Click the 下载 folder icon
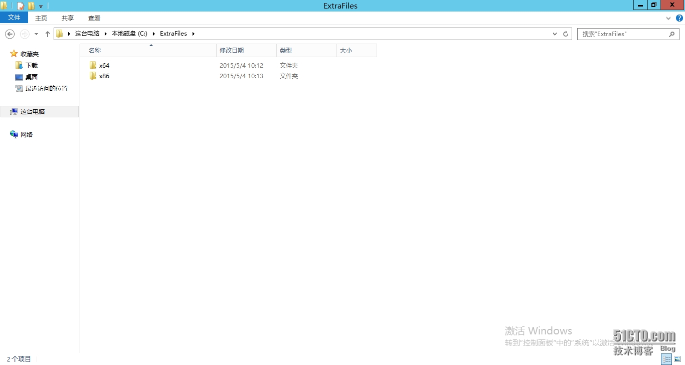685x365 pixels. tap(19, 65)
